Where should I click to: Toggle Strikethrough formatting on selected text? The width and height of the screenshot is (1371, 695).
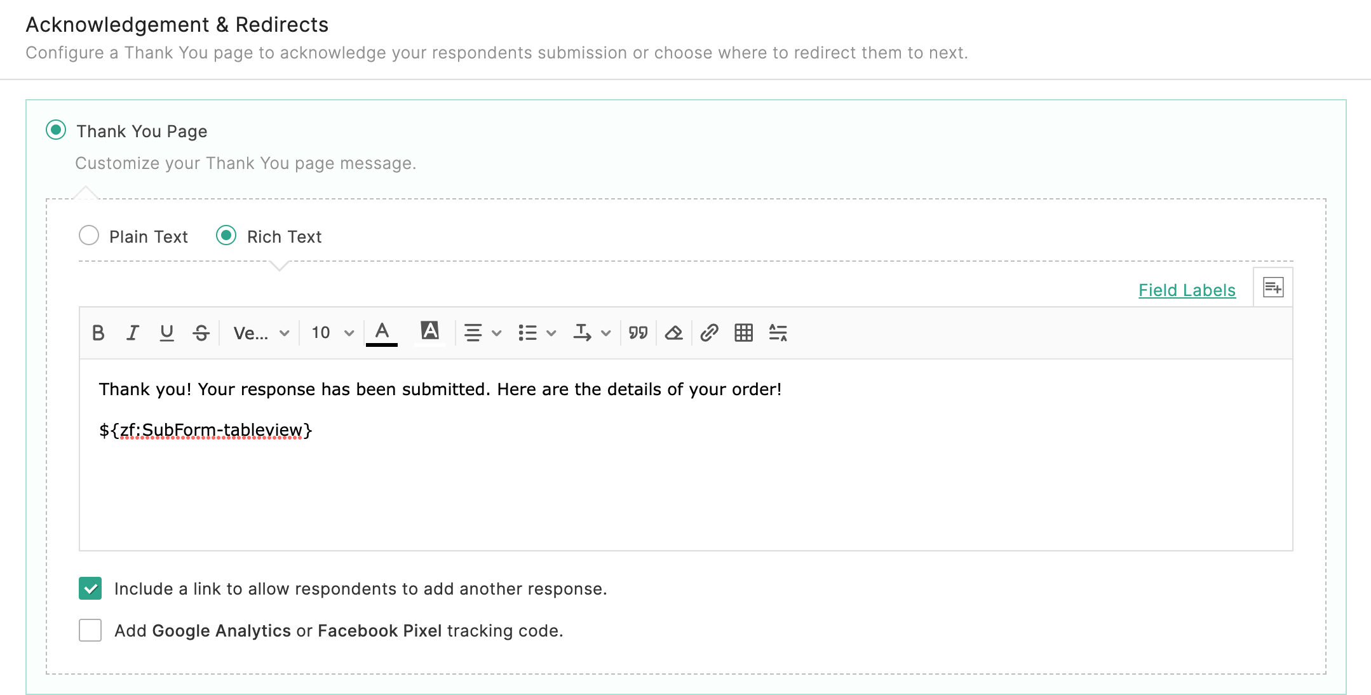pos(203,332)
